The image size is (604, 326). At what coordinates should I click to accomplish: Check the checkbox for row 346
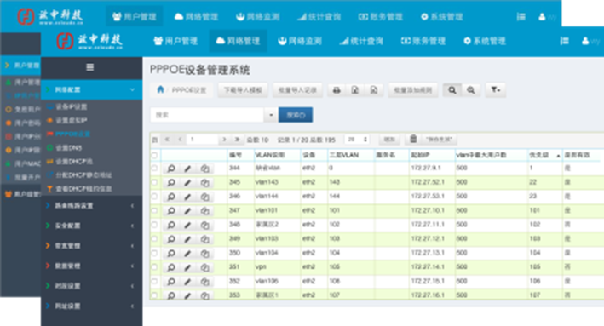point(154,197)
